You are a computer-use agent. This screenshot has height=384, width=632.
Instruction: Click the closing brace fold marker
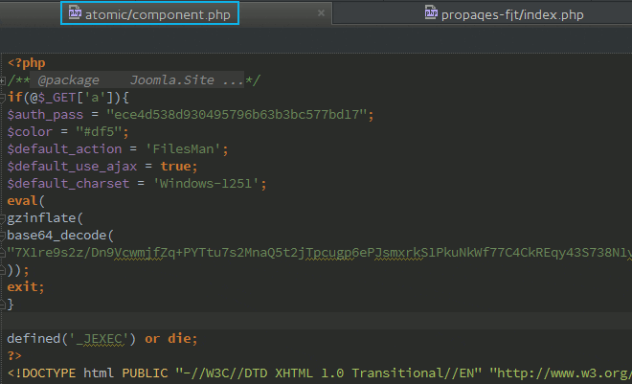3,305
